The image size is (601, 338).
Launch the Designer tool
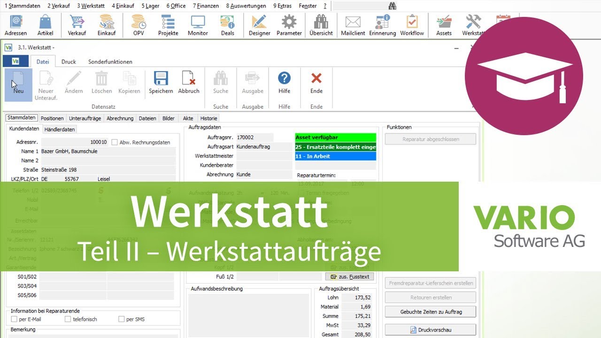pyautogui.click(x=259, y=25)
